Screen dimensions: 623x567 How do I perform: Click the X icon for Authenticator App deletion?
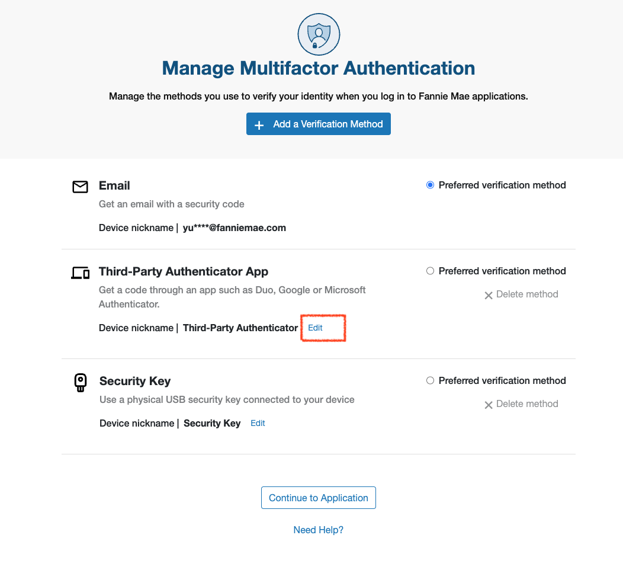pyautogui.click(x=489, y=295)
